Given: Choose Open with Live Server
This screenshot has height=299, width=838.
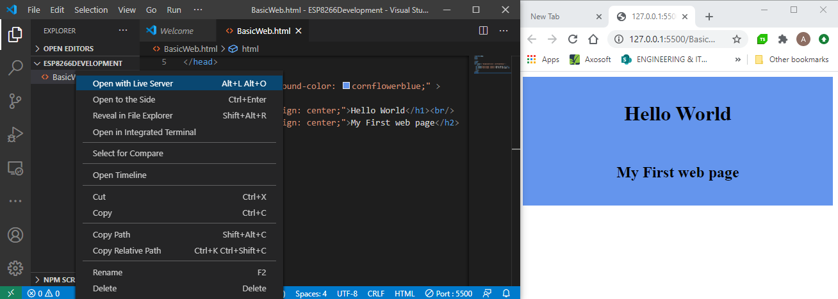Looking at the screenshot, I should [x=133, y=83].
